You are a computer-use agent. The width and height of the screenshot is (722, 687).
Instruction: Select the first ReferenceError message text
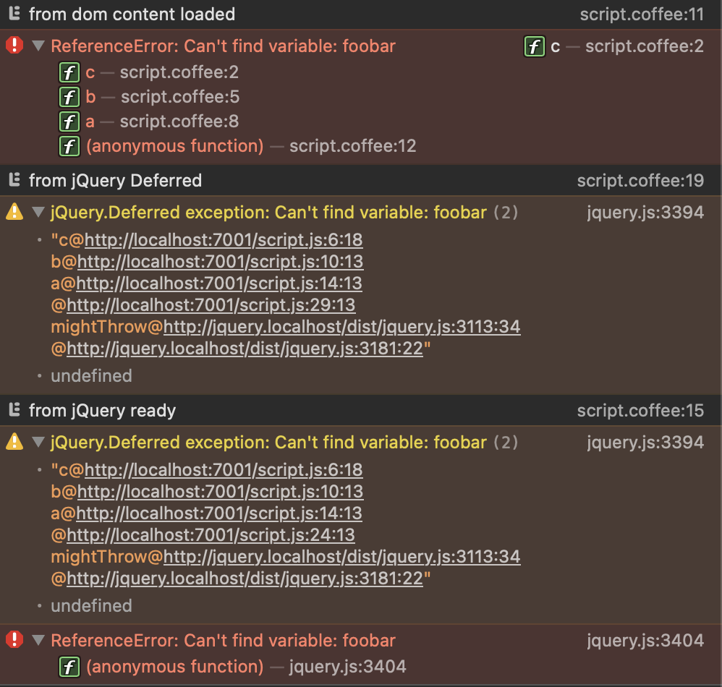[x=223, y=46]
